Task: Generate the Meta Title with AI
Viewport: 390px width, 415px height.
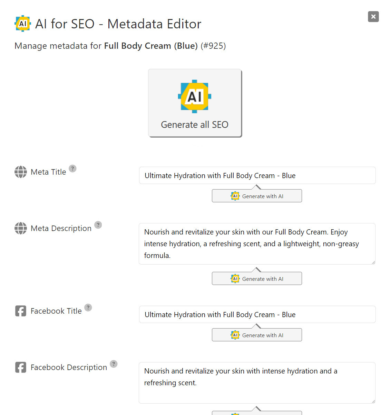Action: (x=257, y=196)
